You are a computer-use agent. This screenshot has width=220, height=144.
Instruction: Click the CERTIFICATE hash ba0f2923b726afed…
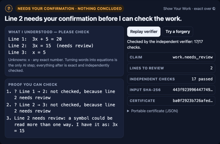pos(193,101)
